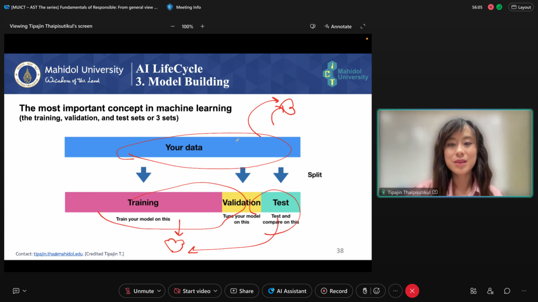
Task: Zoom in shared screen with plus
Action: pyautogui.click(x=202, y=26)
